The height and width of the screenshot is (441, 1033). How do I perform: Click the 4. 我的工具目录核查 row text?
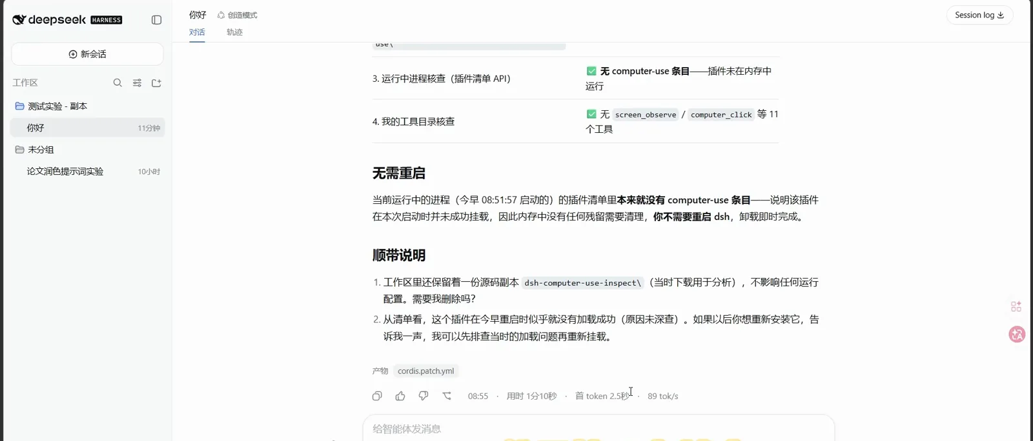point(413,121)
